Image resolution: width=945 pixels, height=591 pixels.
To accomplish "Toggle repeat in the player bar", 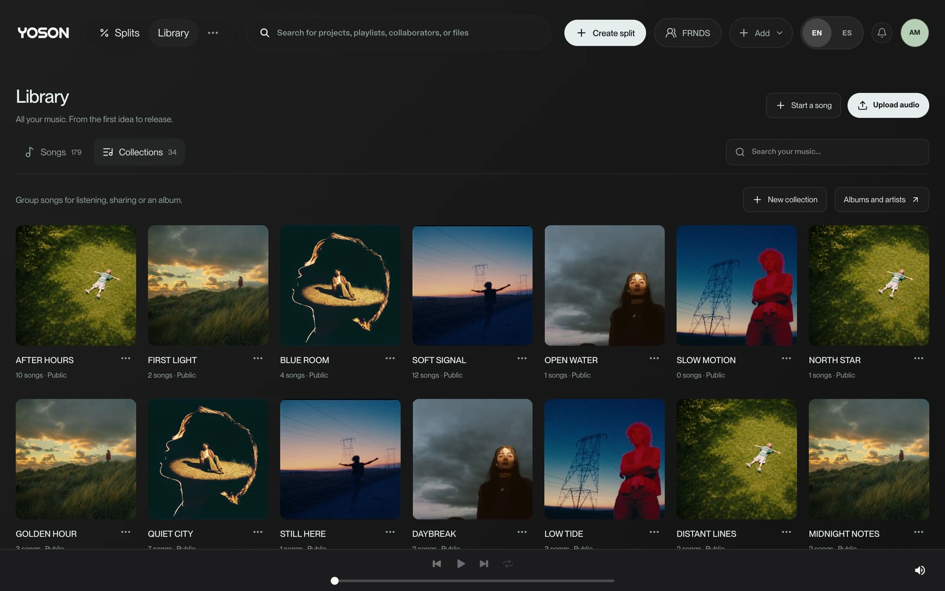I will (x=508, y=564).
